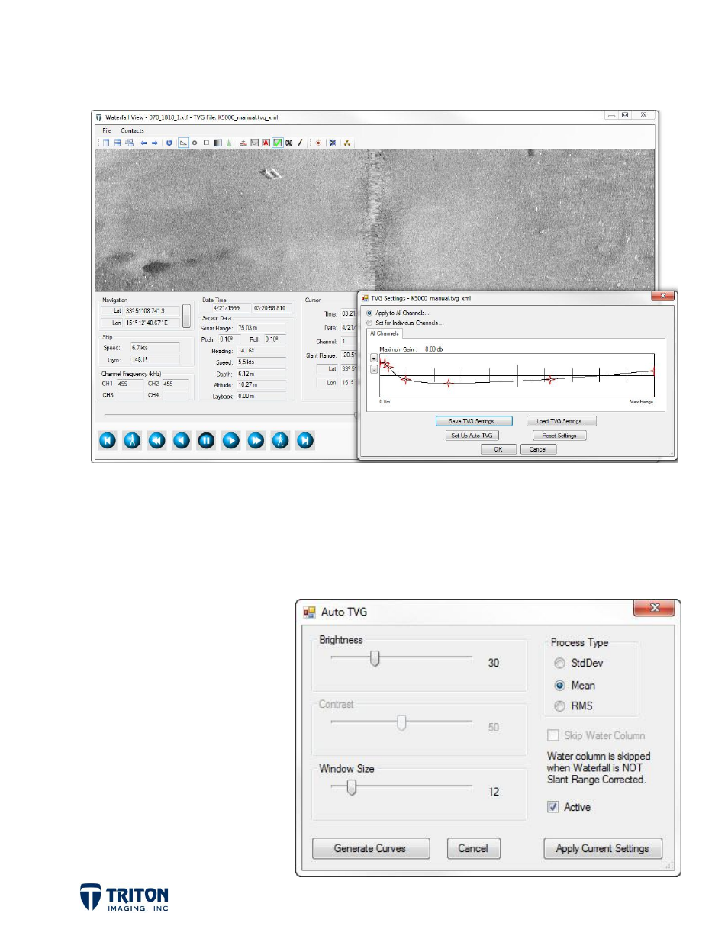Click the plus gain button beside TVG curve
This screenshot has width=728, height=942.
pos(374,358)
